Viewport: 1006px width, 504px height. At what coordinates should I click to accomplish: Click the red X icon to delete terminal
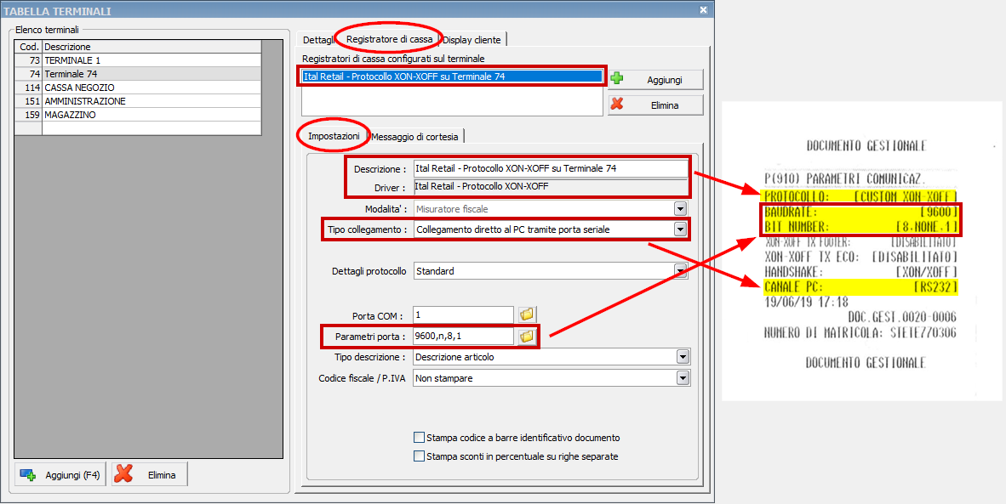(124, 475)
